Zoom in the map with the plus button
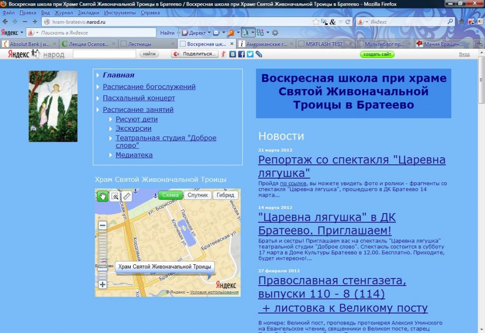The width and height of the screenshot is (485, 333). 103,284
